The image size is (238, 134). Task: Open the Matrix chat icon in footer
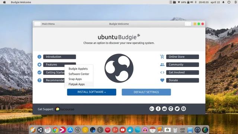tap(183, 109)
